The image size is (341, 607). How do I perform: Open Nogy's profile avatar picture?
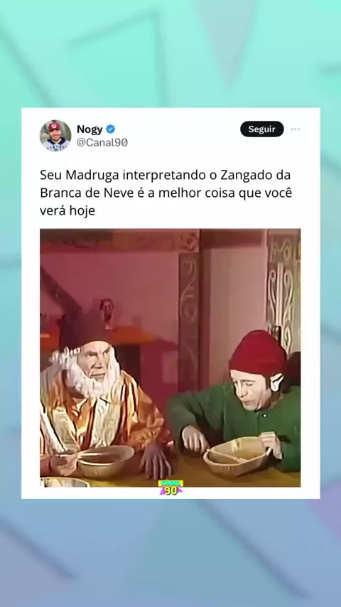[x=55, y=136]
